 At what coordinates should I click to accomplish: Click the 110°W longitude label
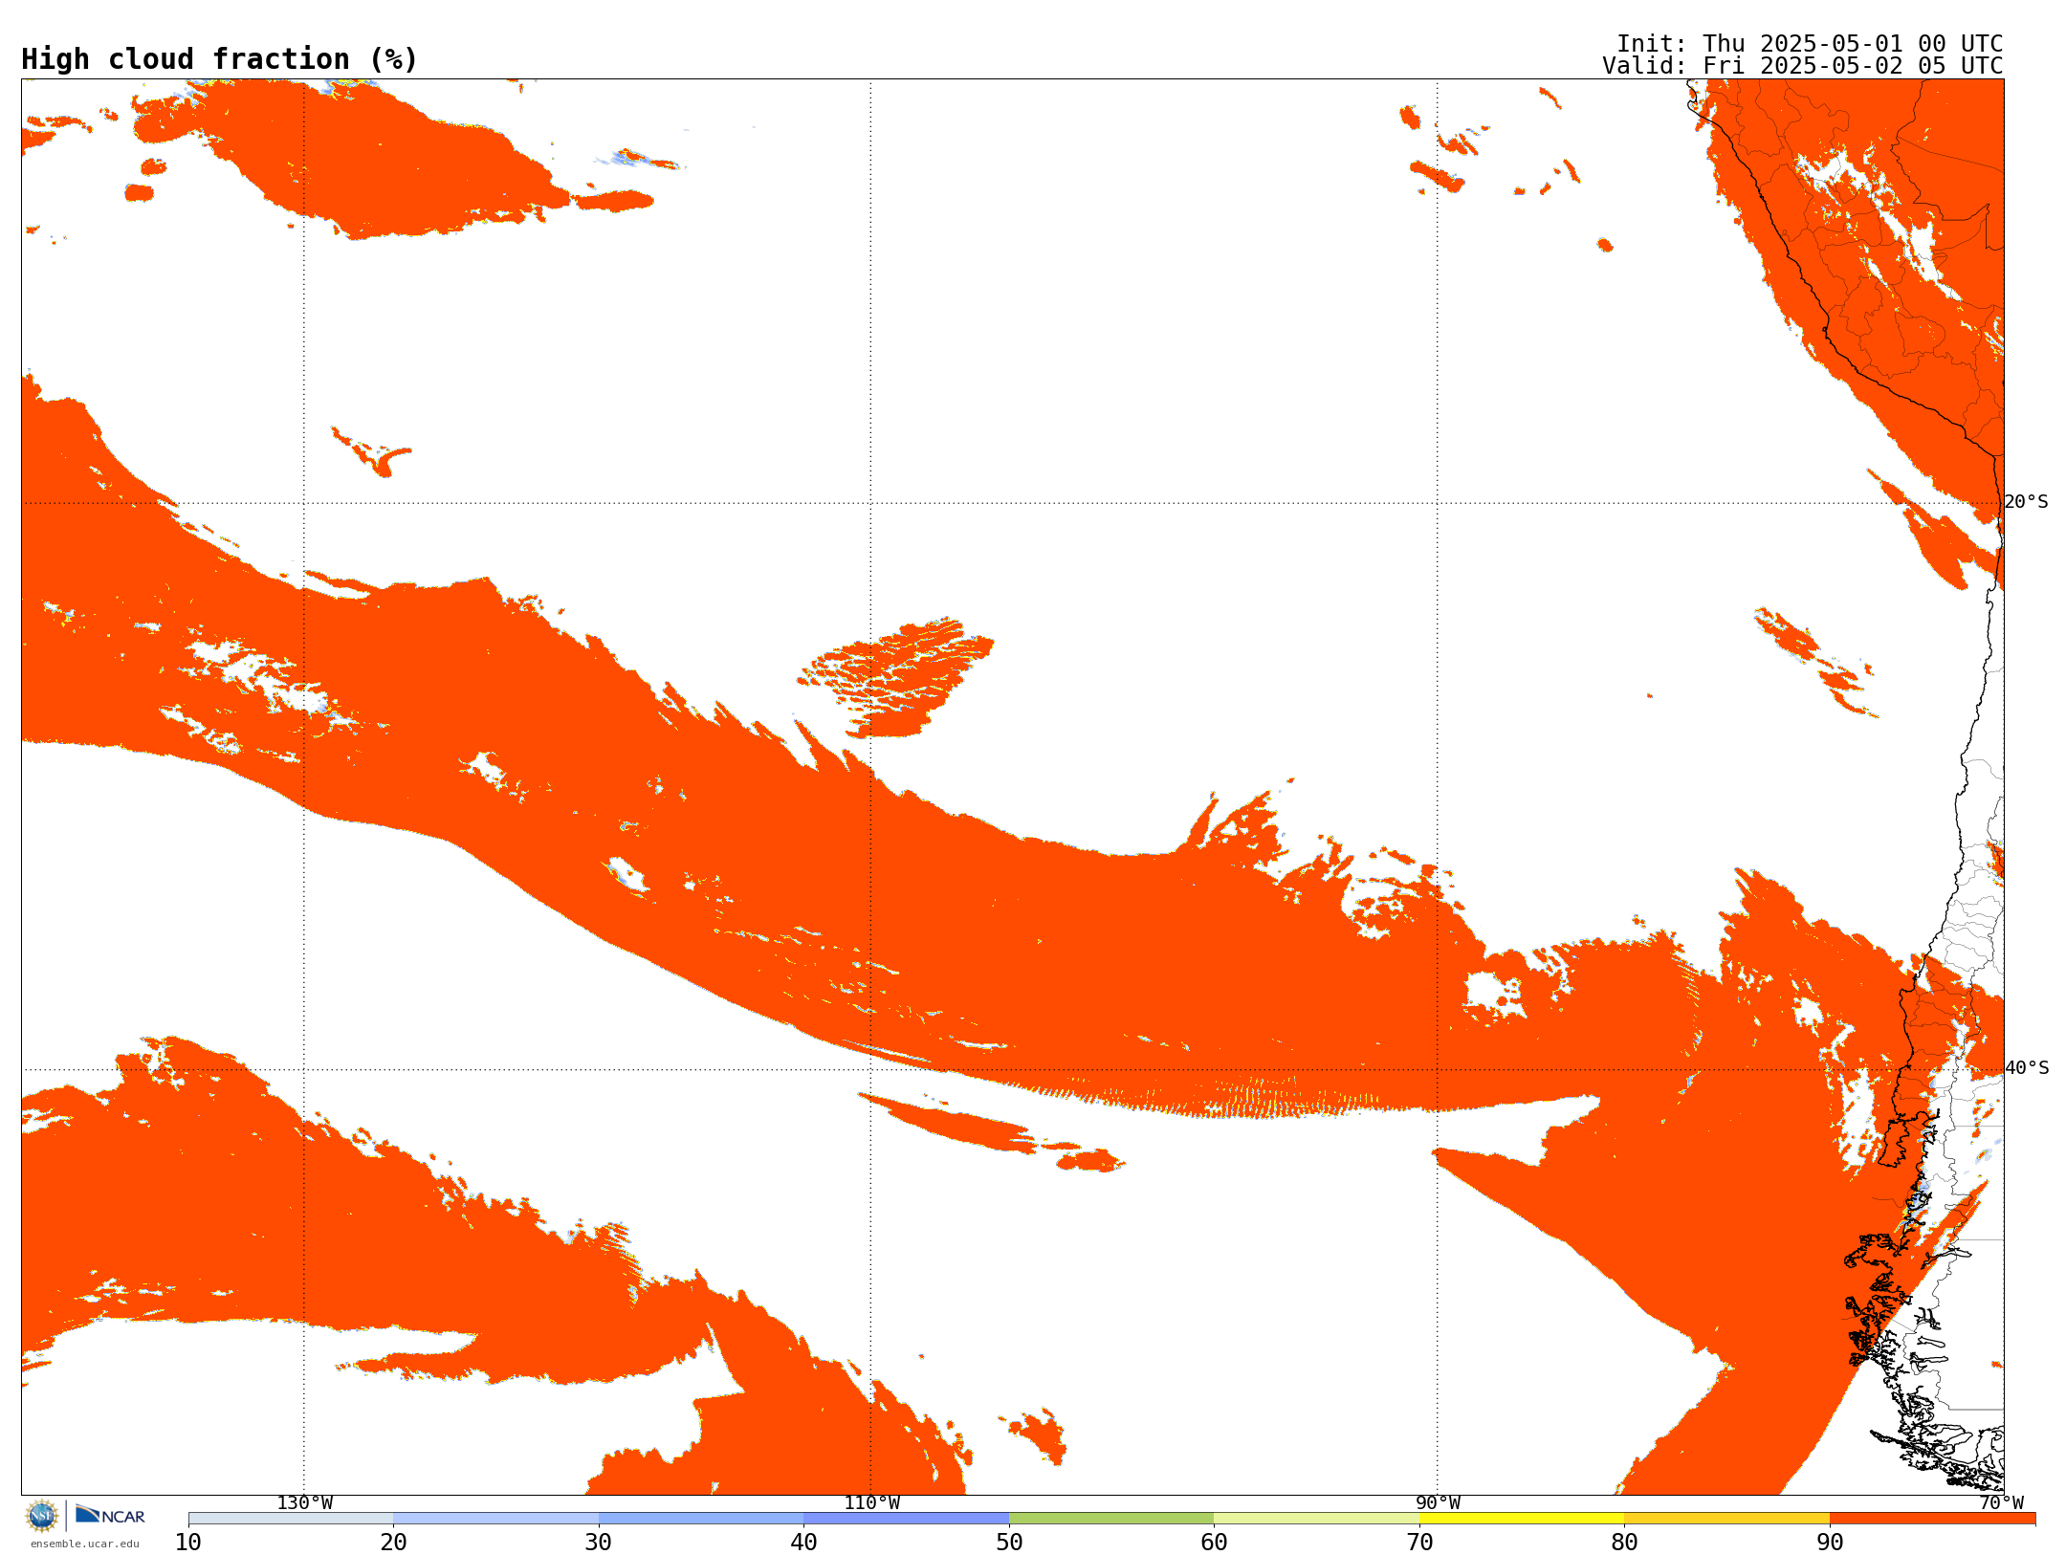tap(871, 1502)
